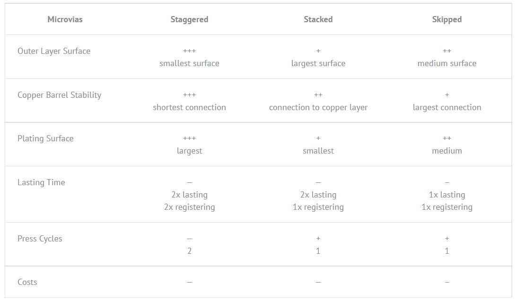Select the Costs row label
Image resolution: width=516 pixels, height=301 pixels.
27,282
